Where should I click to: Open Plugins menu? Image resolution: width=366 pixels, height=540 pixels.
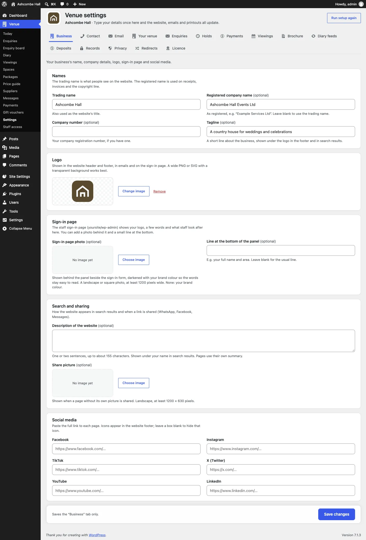coord(20,194)
